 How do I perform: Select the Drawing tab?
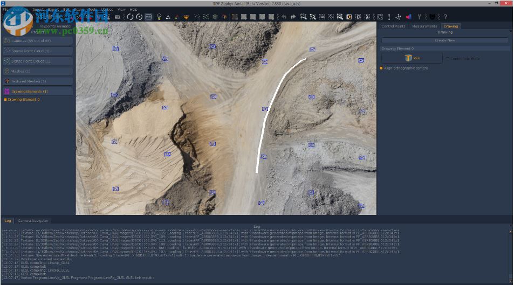451,26
